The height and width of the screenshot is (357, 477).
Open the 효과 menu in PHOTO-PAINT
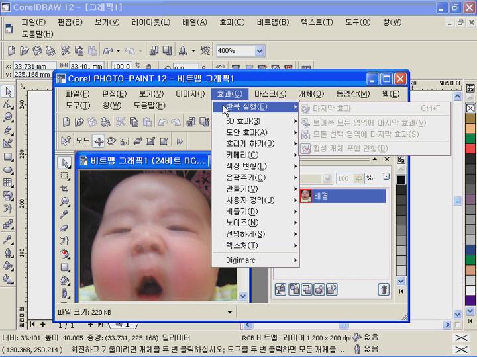tap(230, 94)
